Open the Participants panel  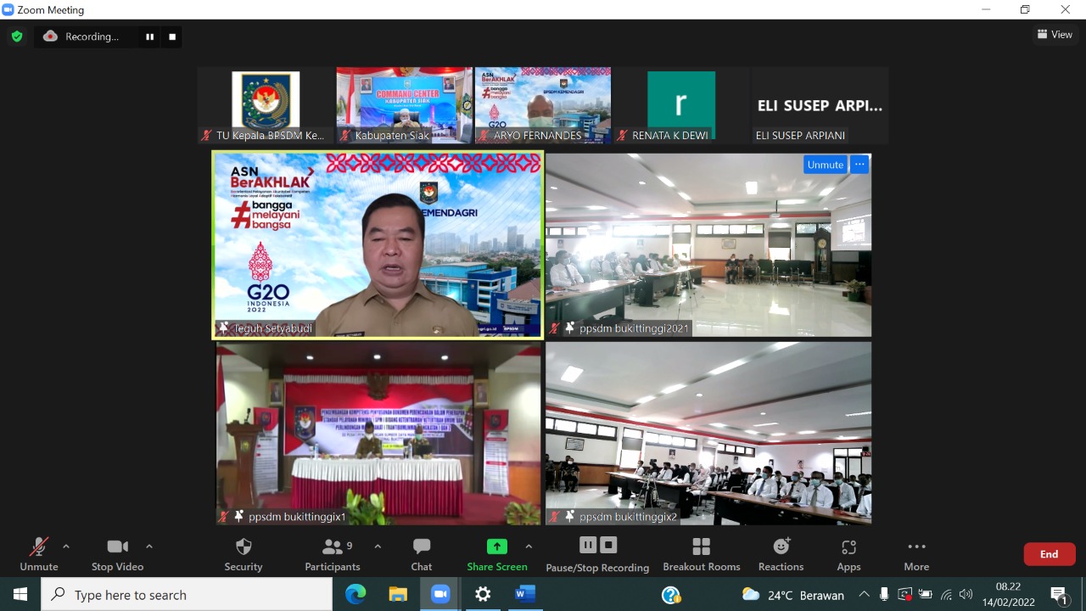click(x=333, y=547)
